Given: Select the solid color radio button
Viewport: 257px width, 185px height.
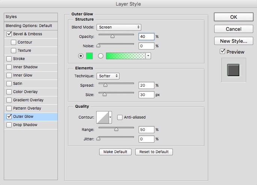Looking at the screenshot, I should point(81,56).
